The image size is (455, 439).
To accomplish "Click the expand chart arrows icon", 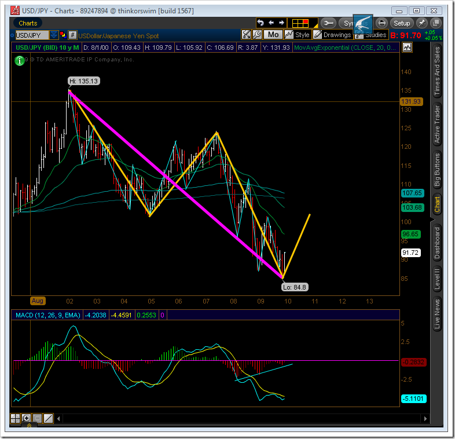I will pos(246,35).
